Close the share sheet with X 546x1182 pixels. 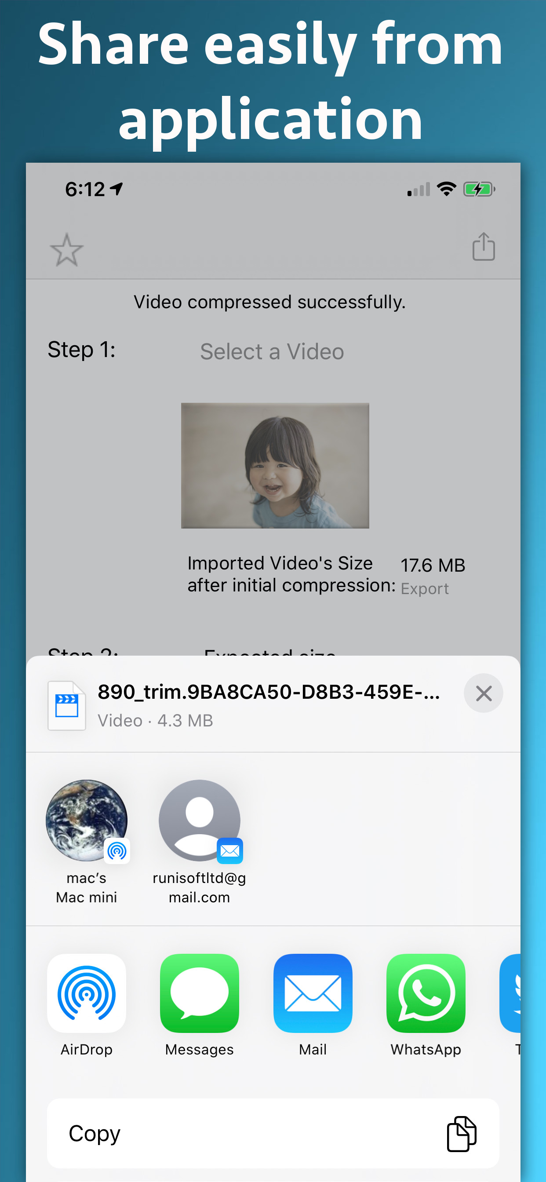coord(483,693)
